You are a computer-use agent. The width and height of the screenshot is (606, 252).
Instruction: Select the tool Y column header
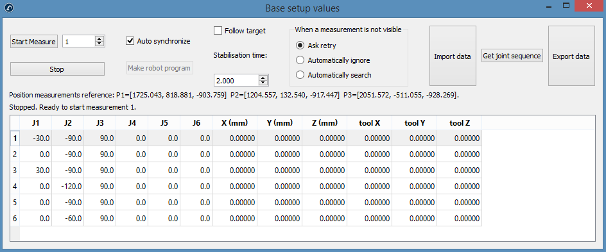click(415, 123)
